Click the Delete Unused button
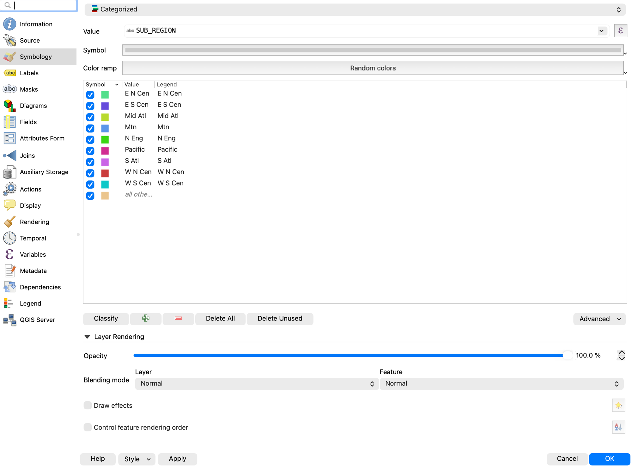 (x=280, y=318)
